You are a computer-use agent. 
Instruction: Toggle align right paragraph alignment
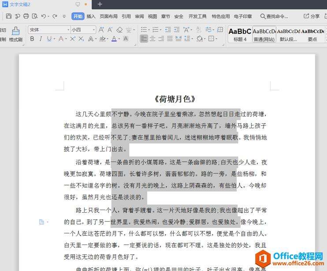pos(161,38)
